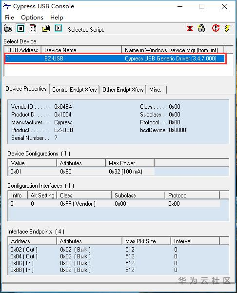Viewport: 237px width, 293px height.
Task: Click the Serial Number value ?
Action: click(x=56, y=138)
